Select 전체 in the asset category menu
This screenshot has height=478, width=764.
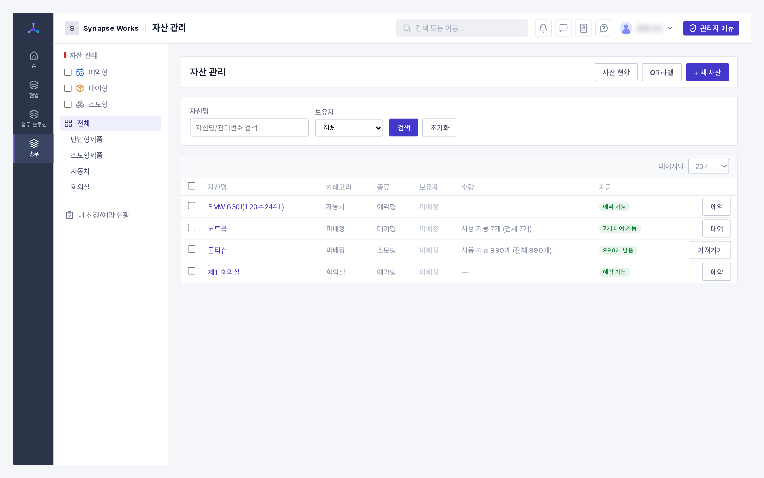pos(110,123)
